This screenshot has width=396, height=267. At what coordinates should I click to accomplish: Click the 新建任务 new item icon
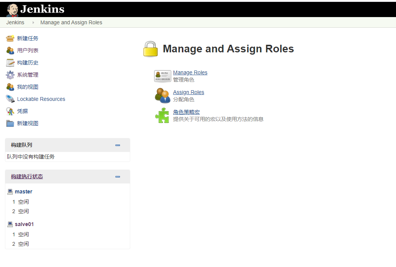coord(10,38)
